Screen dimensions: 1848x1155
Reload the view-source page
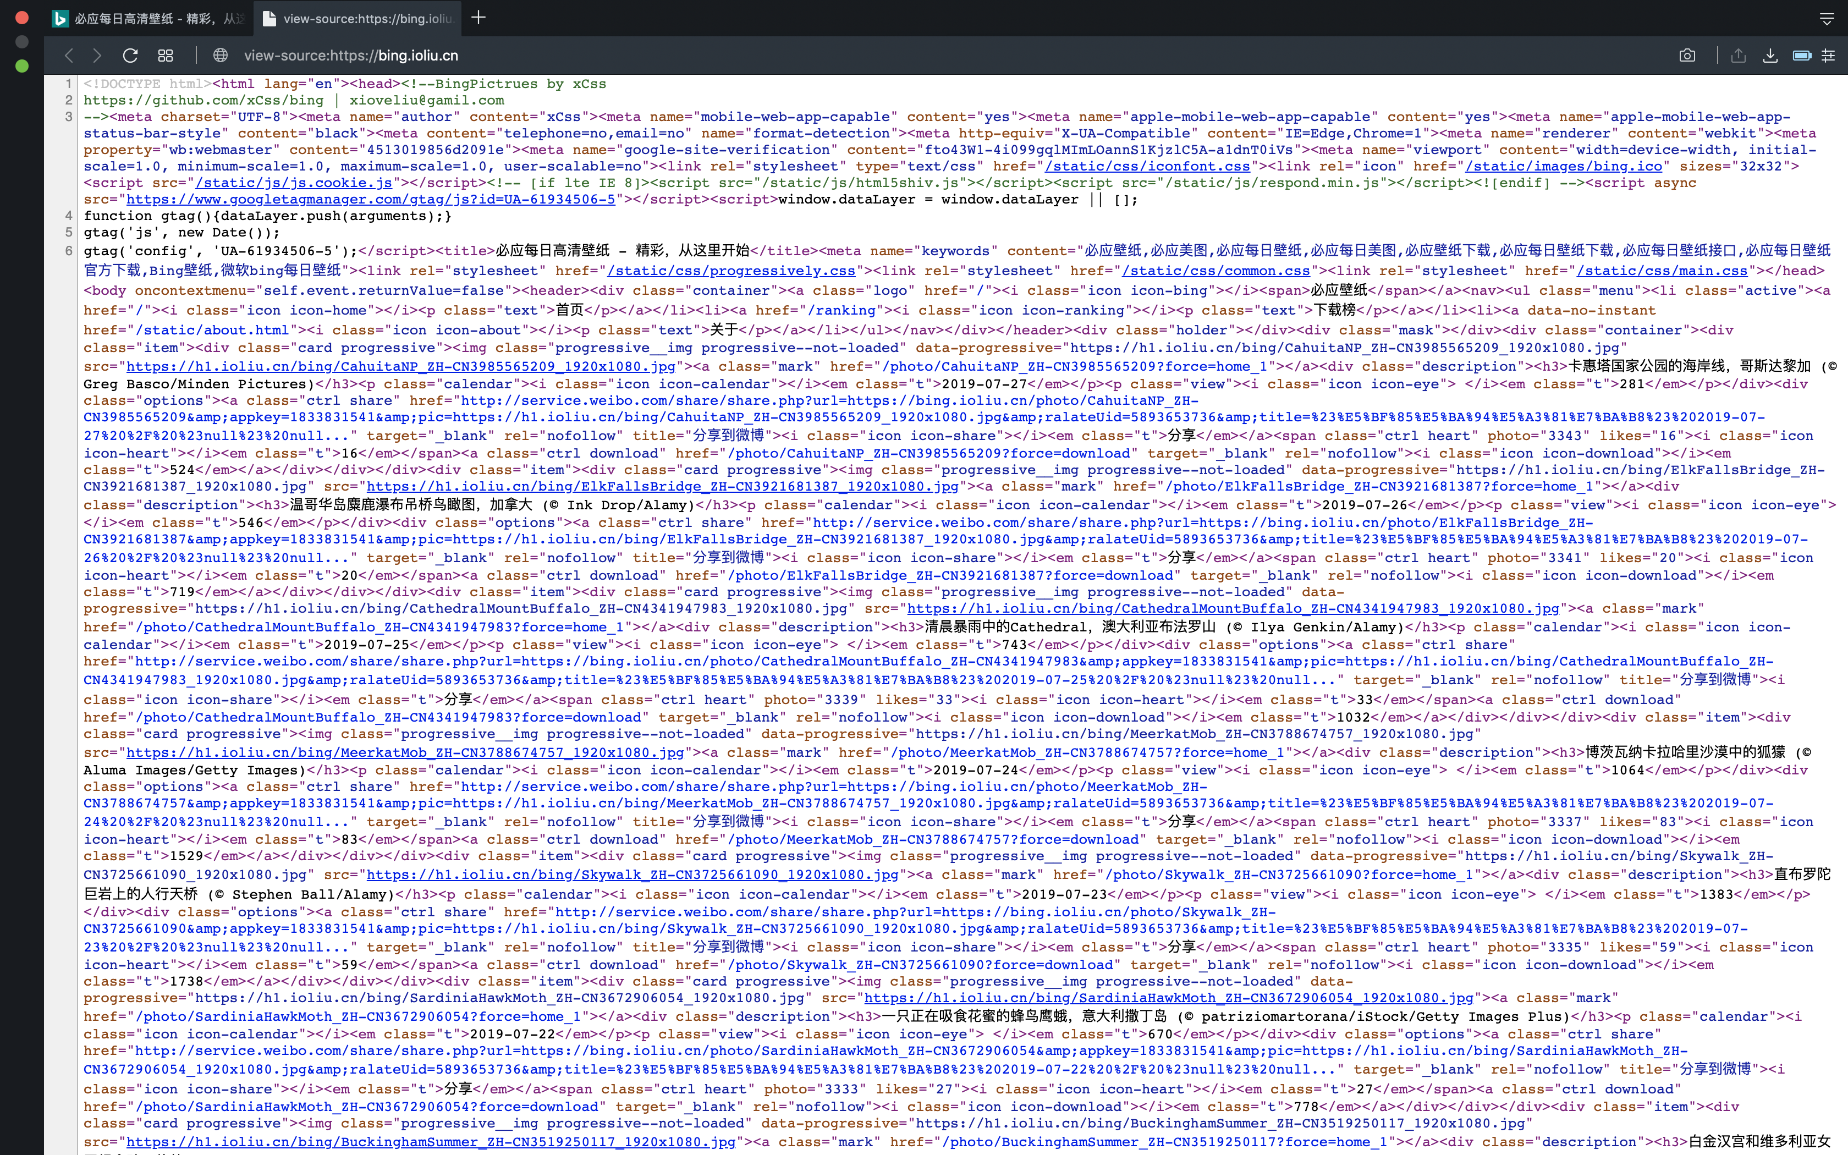[x=130, y=55]
